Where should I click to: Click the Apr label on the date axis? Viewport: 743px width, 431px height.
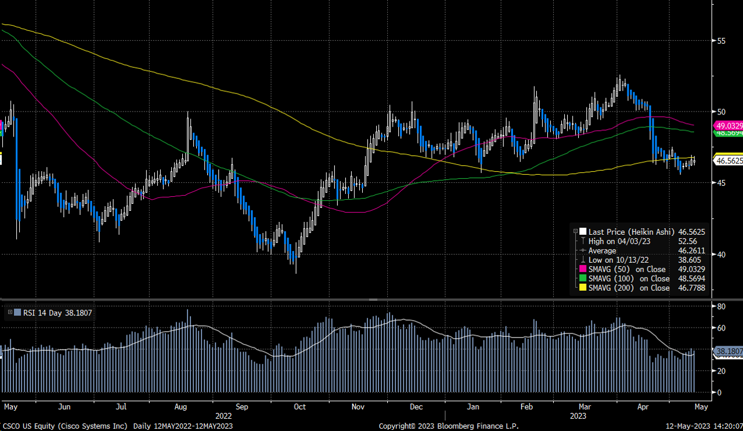(643, 406)
